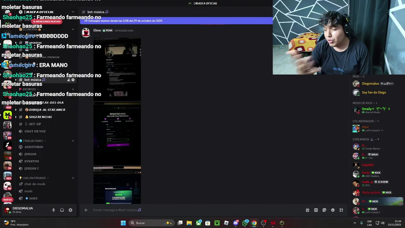Add a channel to EVENTOS category
Screen dimensions: 405x228
[73, 89]
